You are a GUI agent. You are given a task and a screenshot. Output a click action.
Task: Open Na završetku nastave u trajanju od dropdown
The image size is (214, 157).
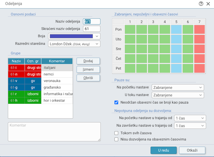point(190,126)
